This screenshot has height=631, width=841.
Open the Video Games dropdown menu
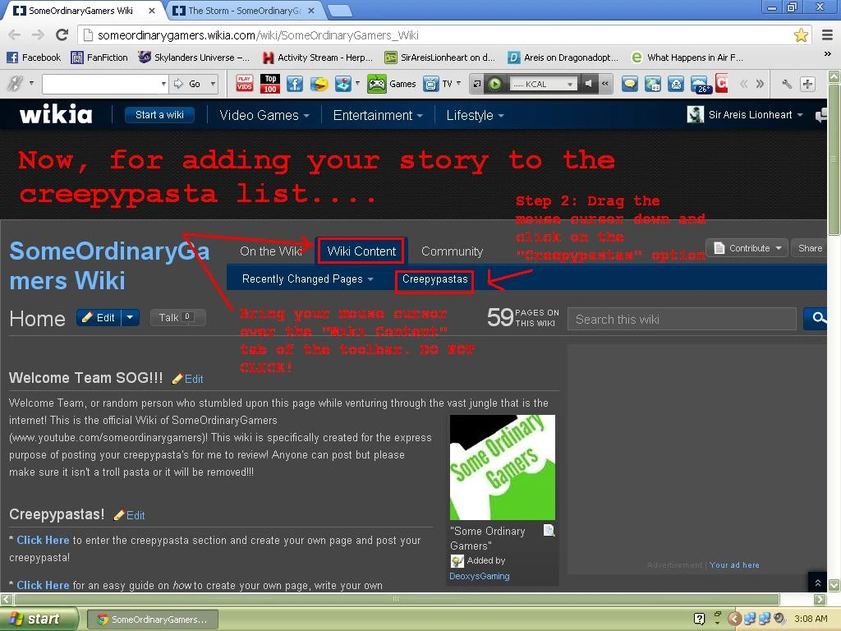tap(264, 115)
